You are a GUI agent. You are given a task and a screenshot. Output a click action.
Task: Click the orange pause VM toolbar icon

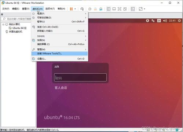point(71,9)
